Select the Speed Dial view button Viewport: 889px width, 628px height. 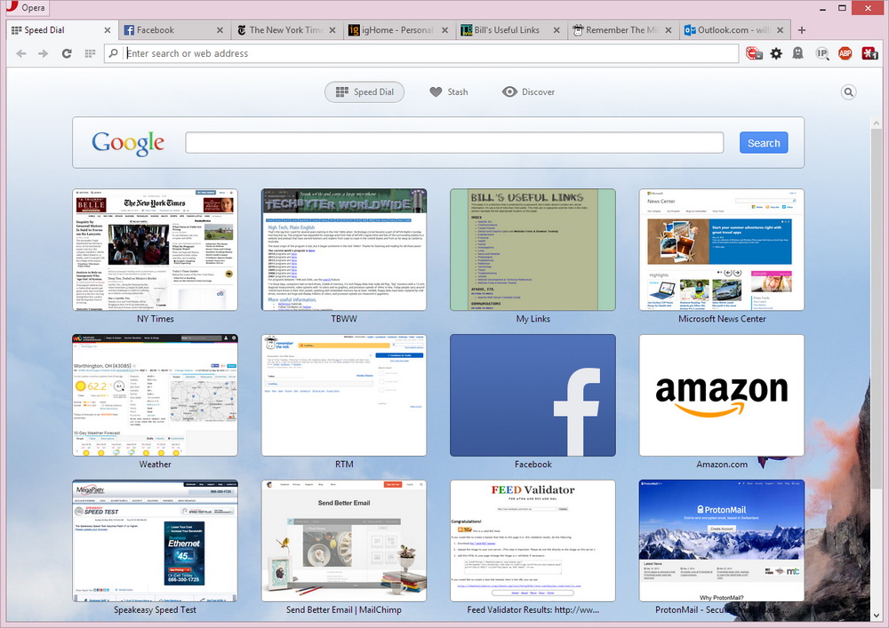click(x=364, y=91)
